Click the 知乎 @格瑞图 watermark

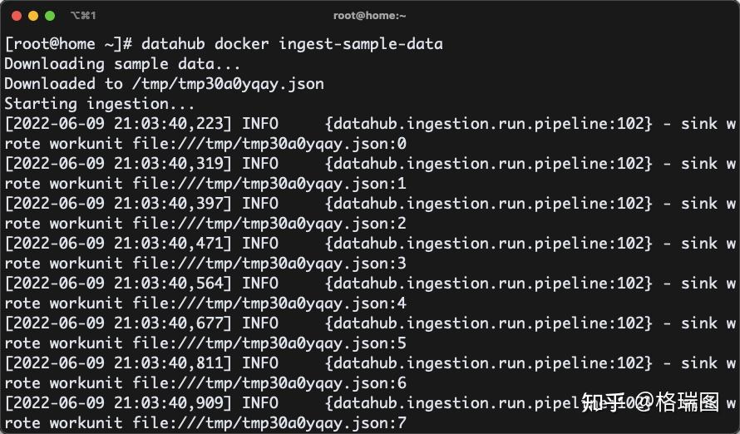(649, 403)
